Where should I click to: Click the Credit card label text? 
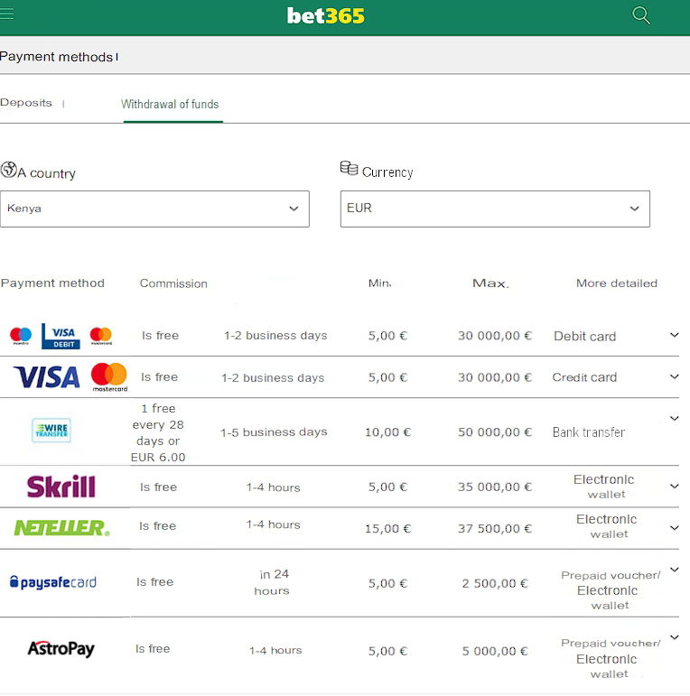(x=584, y=377)
